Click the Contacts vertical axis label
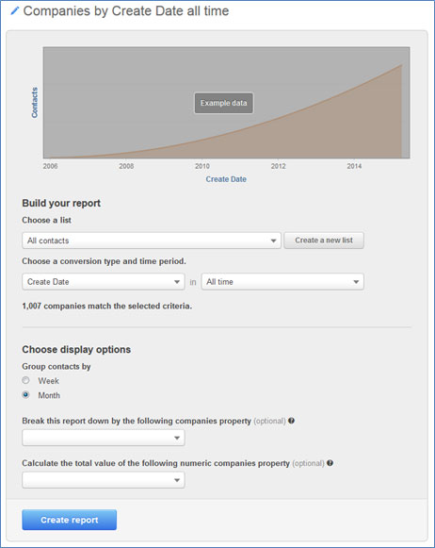The width and height of the screenshot is (435, 548). tap(34, 103)
